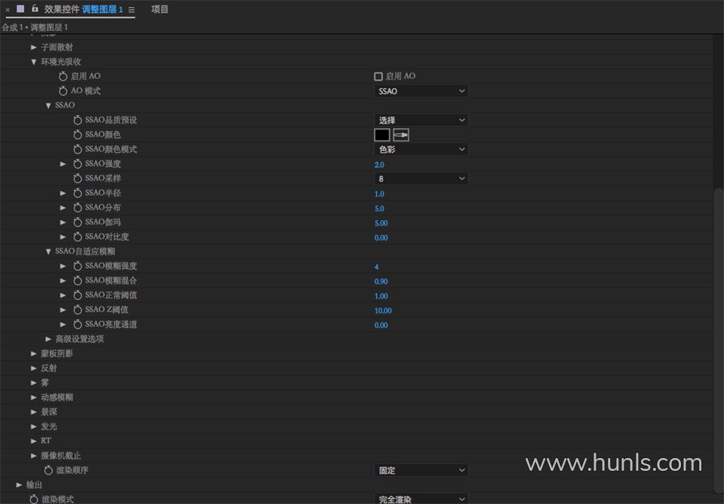Expand the 子面散射 group
Viewport: 724px width, 504px height.
(x=34, y=47)
